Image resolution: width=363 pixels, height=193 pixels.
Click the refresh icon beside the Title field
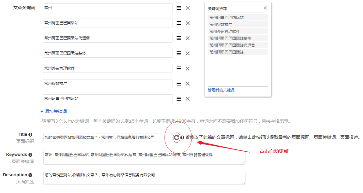point(177,137)
